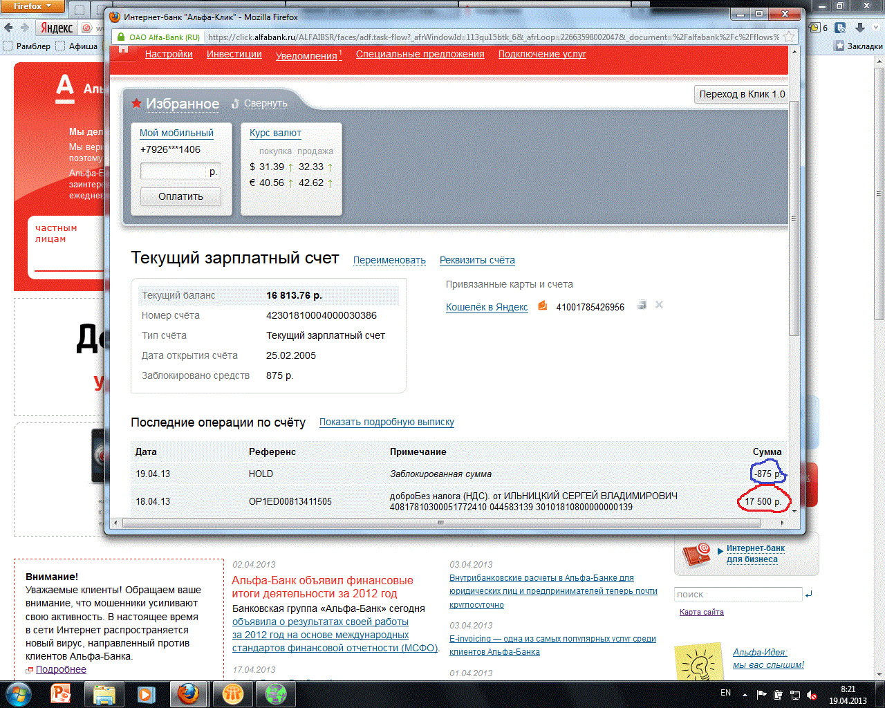Click the mobile payment amount field
Image resolution: width=885 pixels, height=708 pixels.
180,171
